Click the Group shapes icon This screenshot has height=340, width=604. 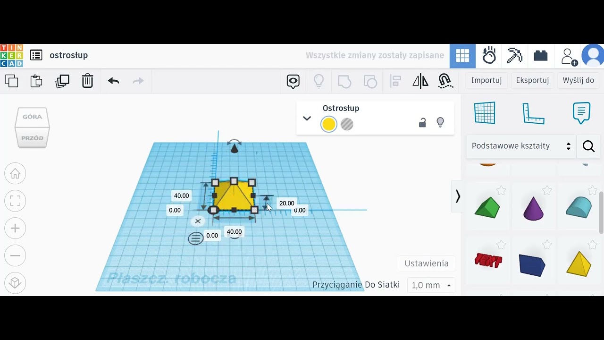pyautogui.click(x=344, y=81)
